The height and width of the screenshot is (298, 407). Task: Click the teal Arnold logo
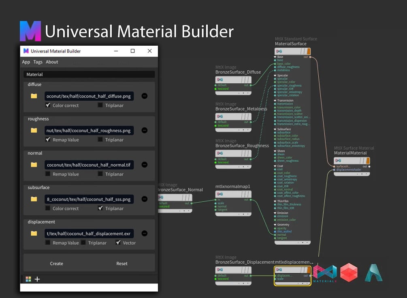(373, 273)
